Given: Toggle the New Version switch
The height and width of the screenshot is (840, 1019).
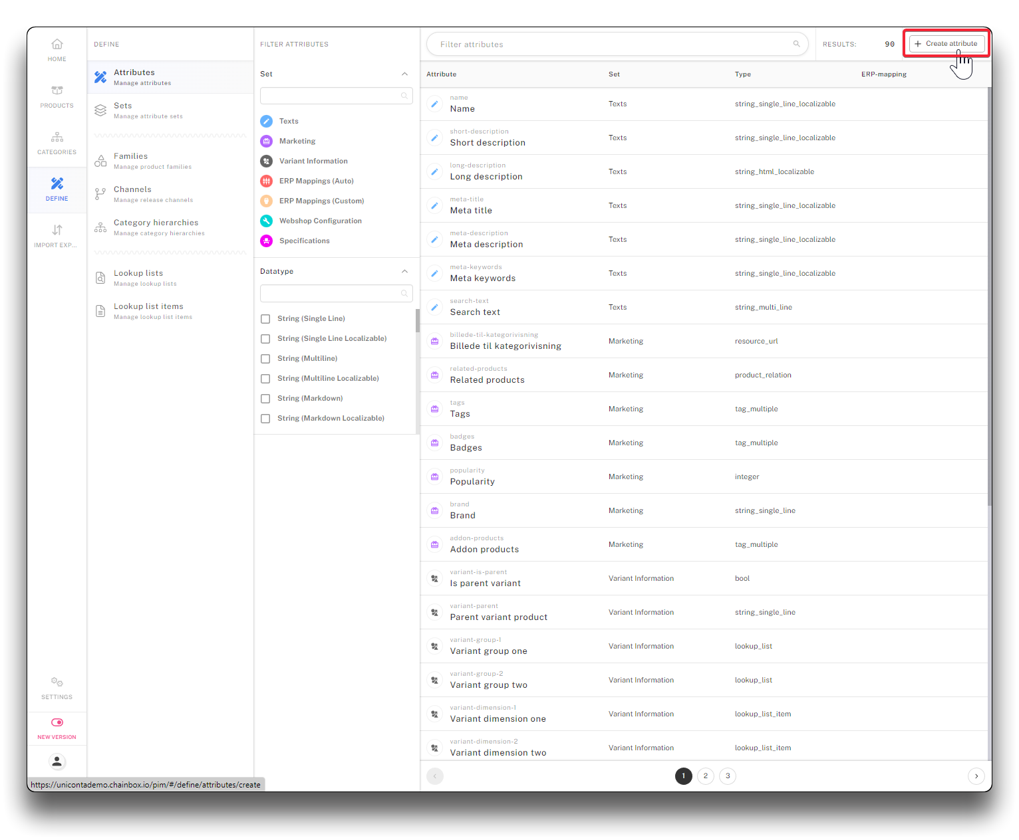Looking at the screenshot, I should click(x=57, y=722).
